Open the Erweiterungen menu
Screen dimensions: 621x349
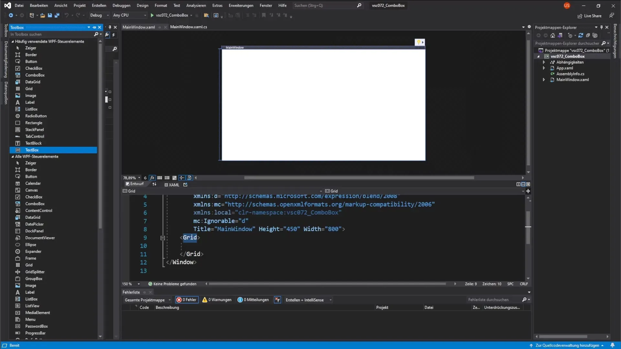coord(241,5)
